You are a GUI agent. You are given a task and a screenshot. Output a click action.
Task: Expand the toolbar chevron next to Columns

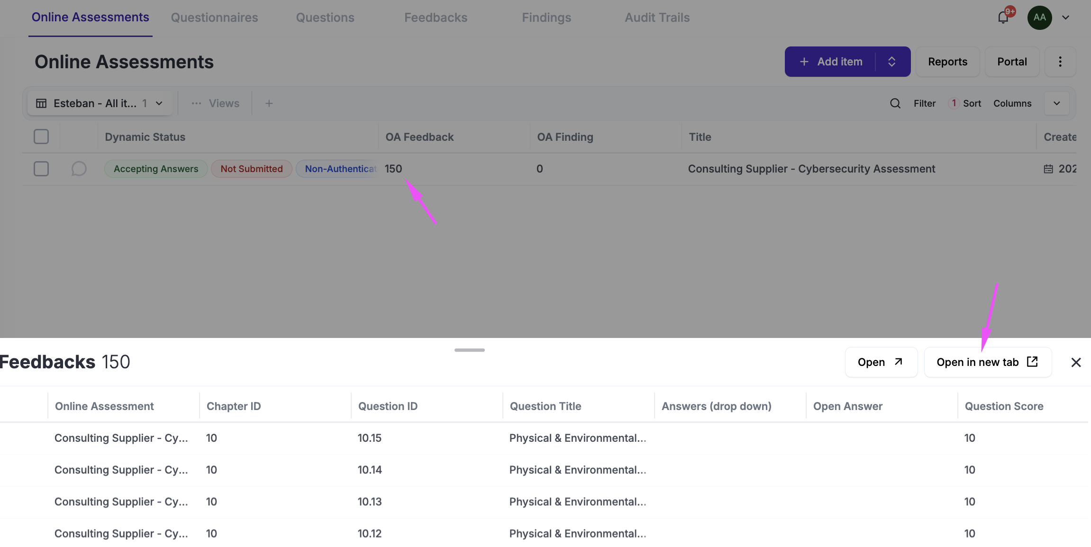pyautogui.click(x=1056, y=103)
